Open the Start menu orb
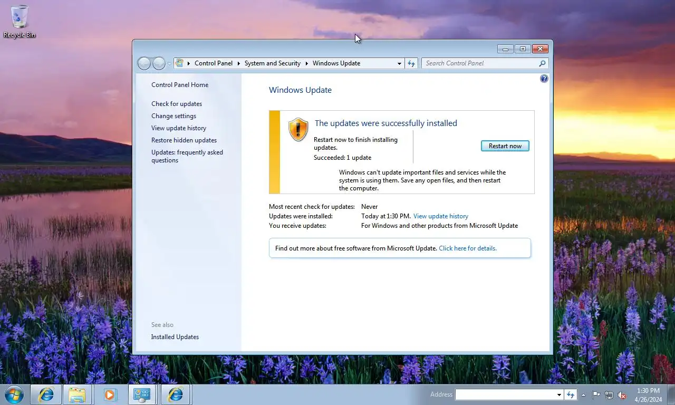 14,394
